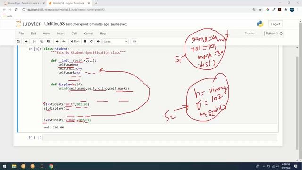Go forward in browser
Screen dimensions: 302x170
coord(10,10)
